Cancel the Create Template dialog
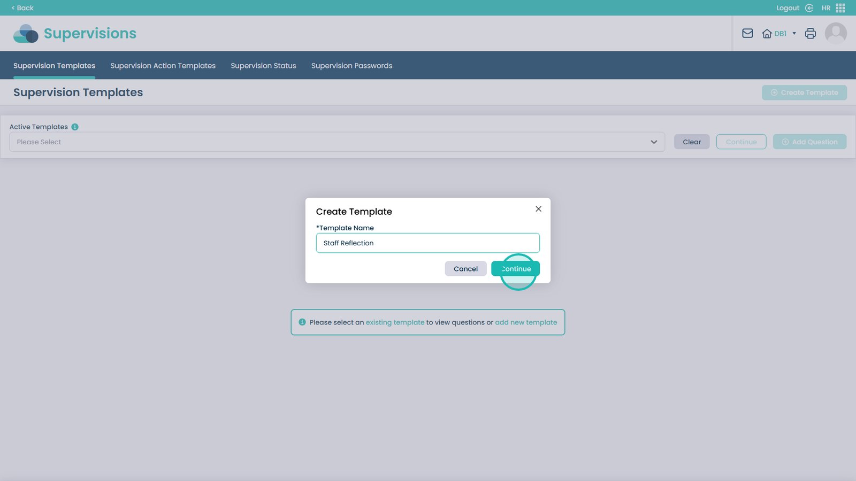This screenshot has width=856, height=481. (x=465, y=269)
